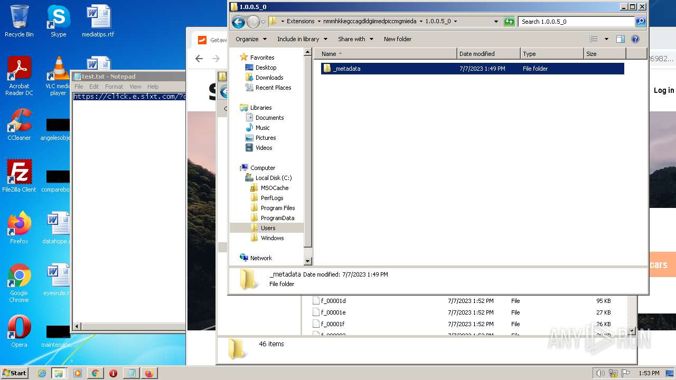Click Extensions breadcrumb segment
The image size is (676, 380).
[x=301, y=22]
